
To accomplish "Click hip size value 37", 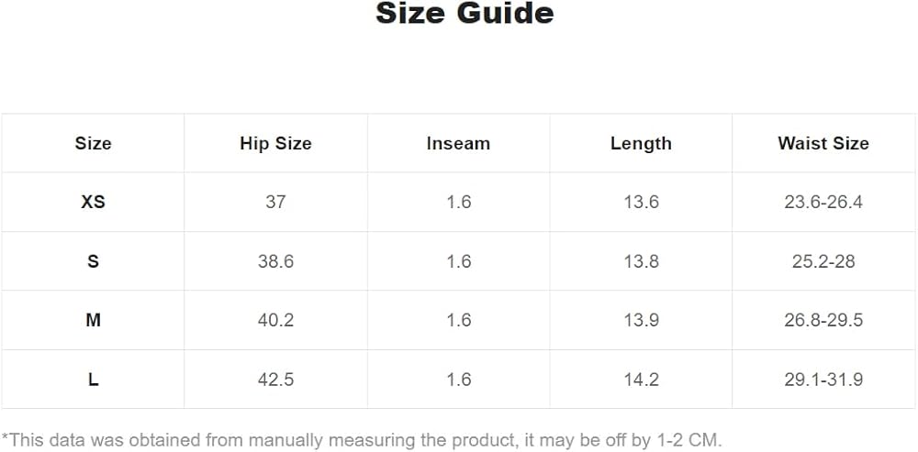I will coord(275,203).
